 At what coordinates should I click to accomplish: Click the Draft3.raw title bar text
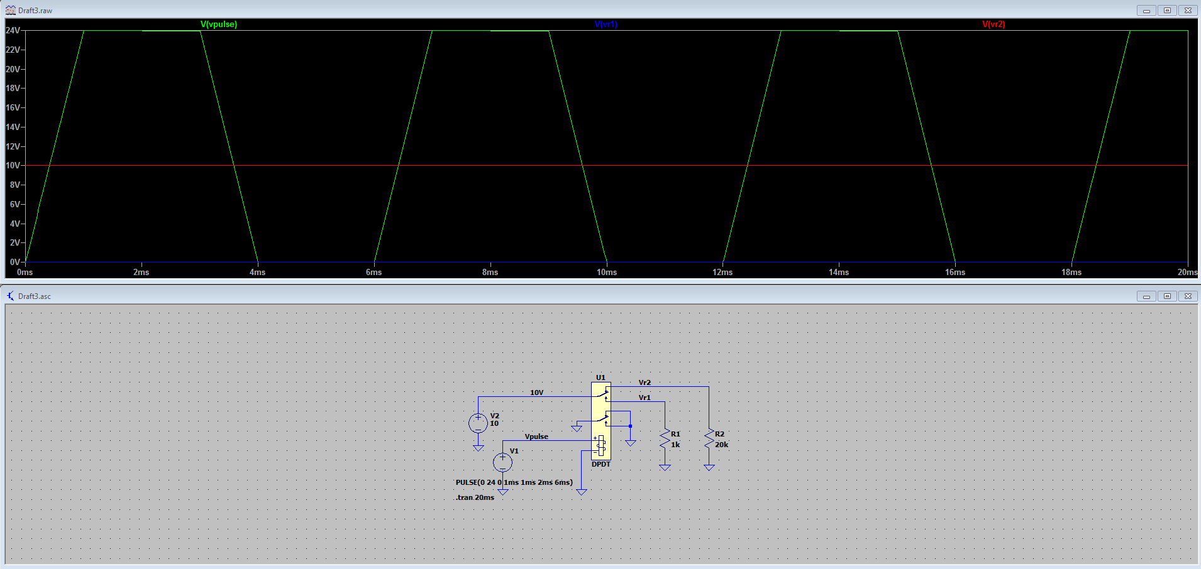[35, 11]
